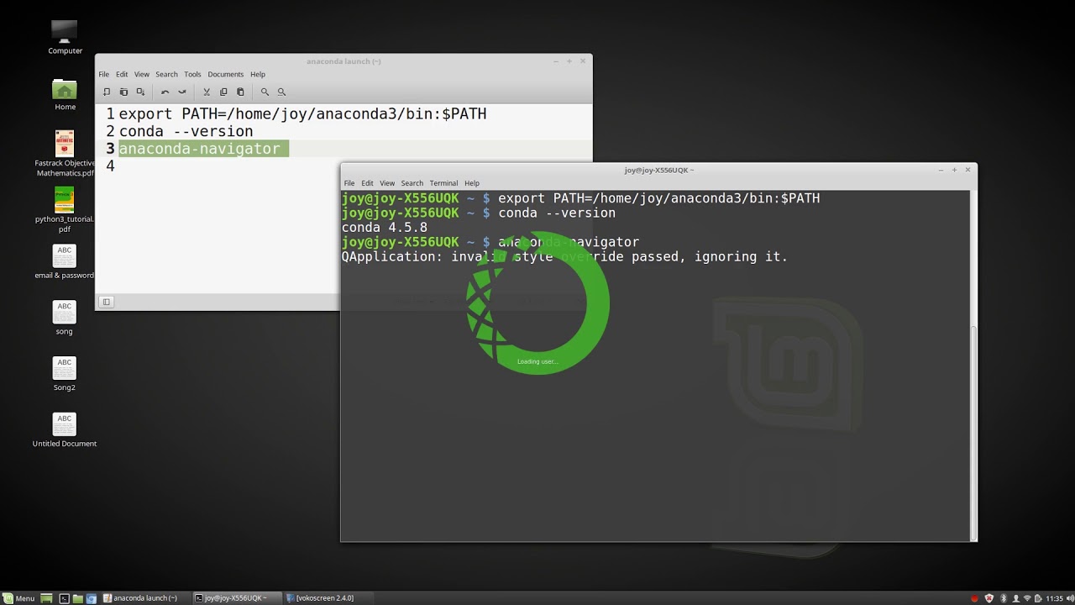Open the Documents menu in the text editor
This screenshot has width=1075, height=605.
point(225,74)
